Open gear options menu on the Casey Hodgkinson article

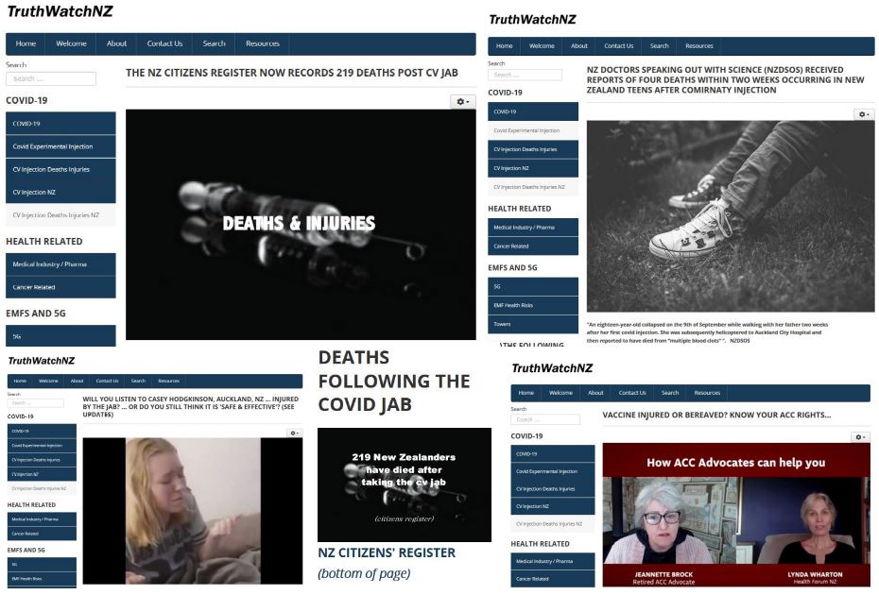[x=294, y=433]
